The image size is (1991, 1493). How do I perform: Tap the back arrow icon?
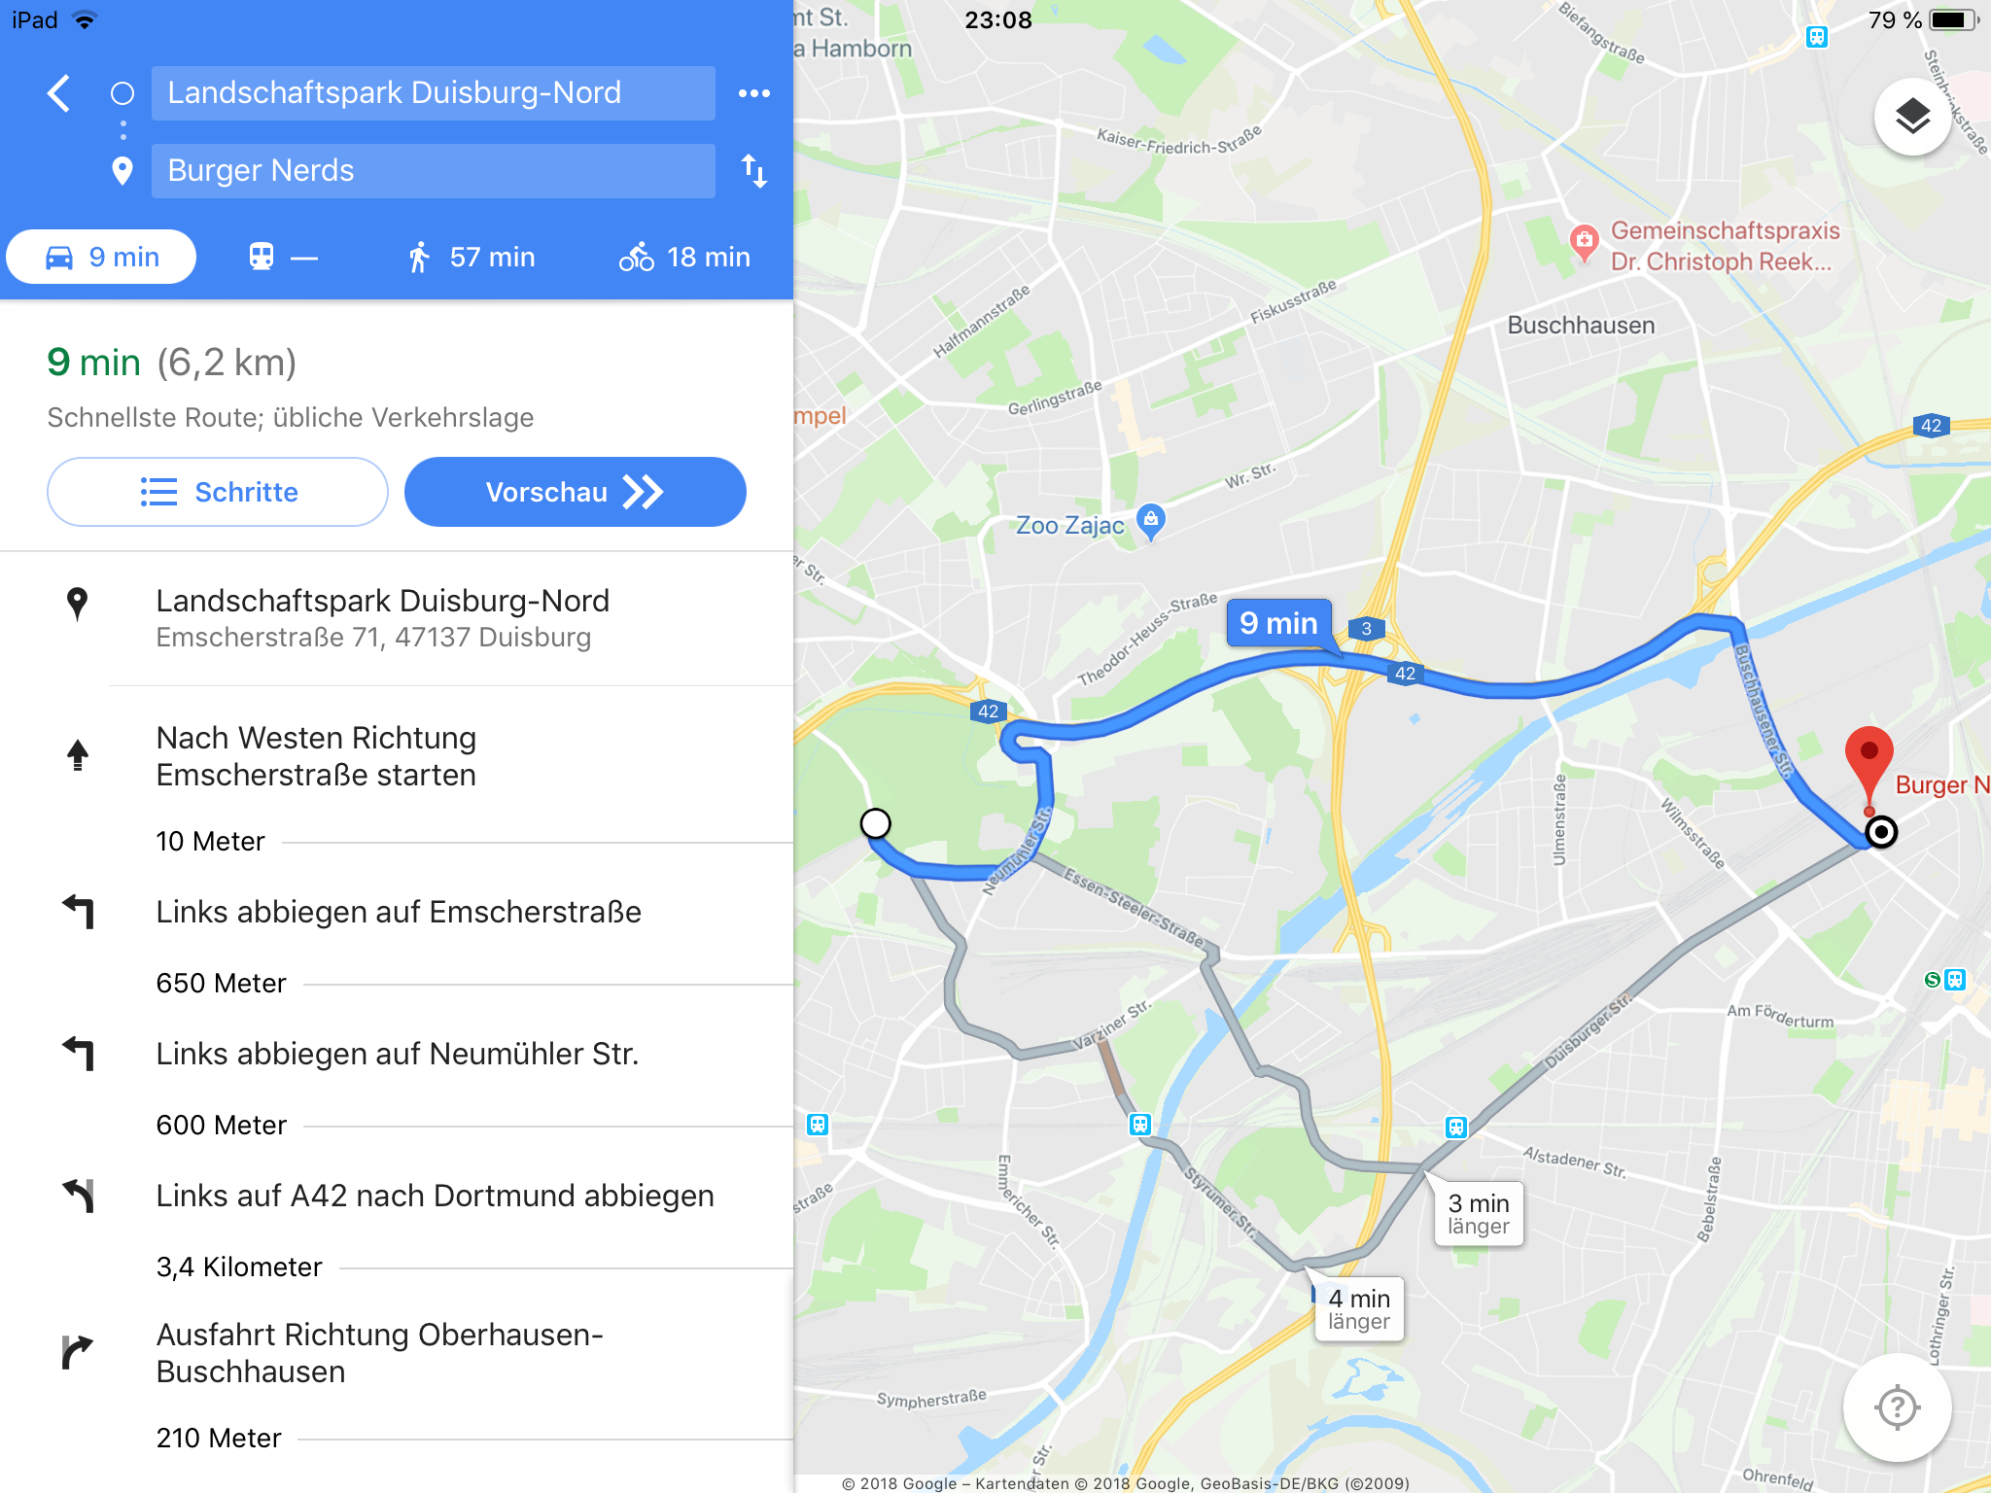(59, 93)
